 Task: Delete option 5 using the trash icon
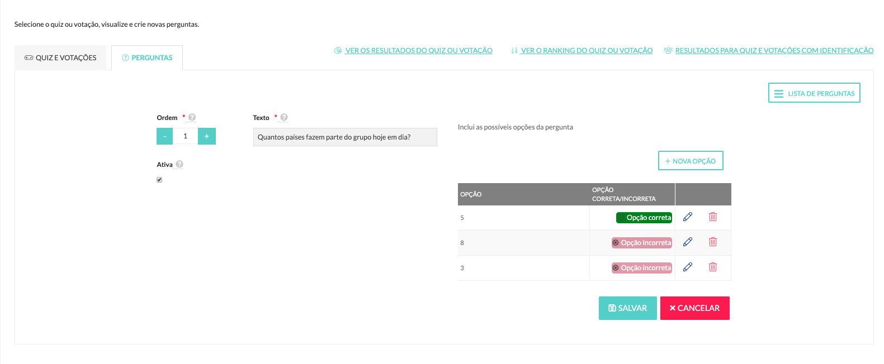point(713,217)
